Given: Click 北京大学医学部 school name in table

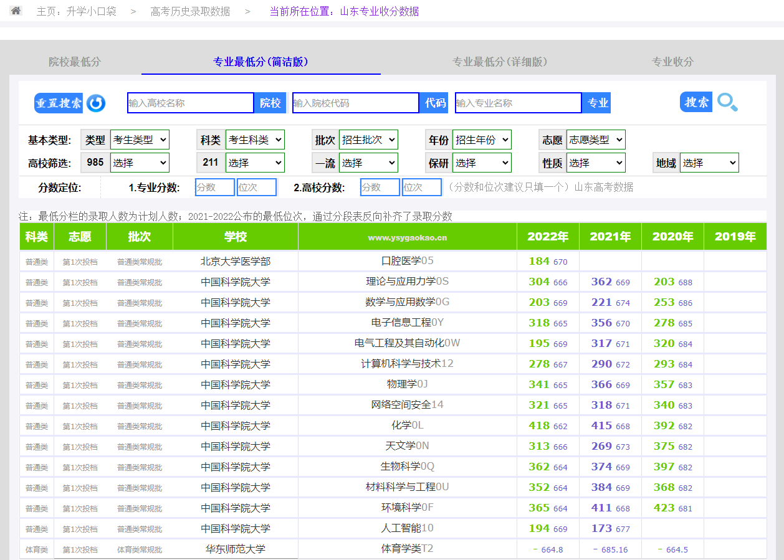Looking at the screenshot, I should coord(236,262).
